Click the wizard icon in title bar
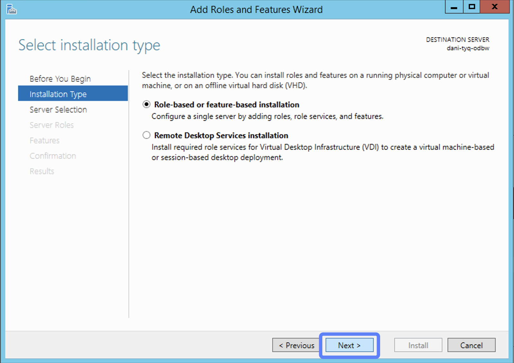 pyautogui.click(x=11, y=9)
